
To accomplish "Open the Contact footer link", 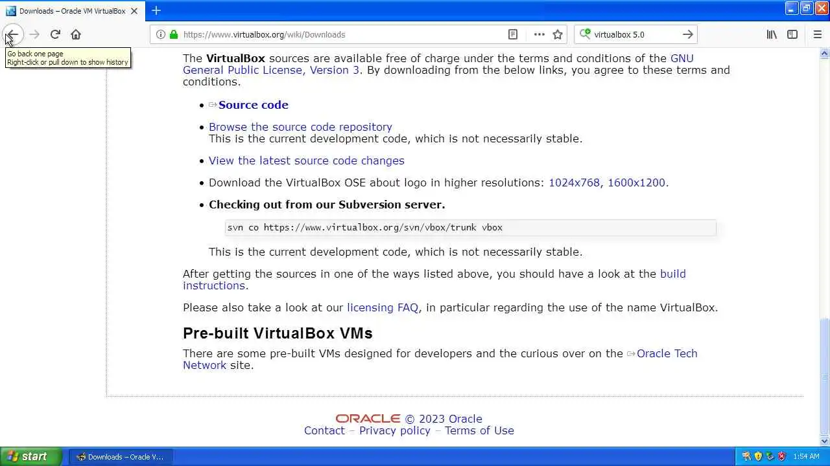I will [x=324, y=430].
